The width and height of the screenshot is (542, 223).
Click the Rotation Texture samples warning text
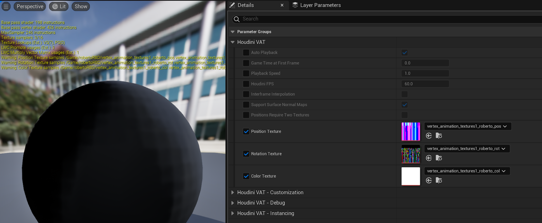click(x=113, y=63)
